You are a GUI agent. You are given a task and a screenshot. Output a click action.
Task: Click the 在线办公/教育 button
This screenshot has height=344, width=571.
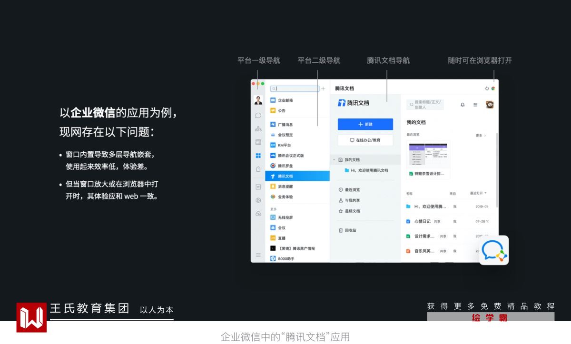pos(365,140)
